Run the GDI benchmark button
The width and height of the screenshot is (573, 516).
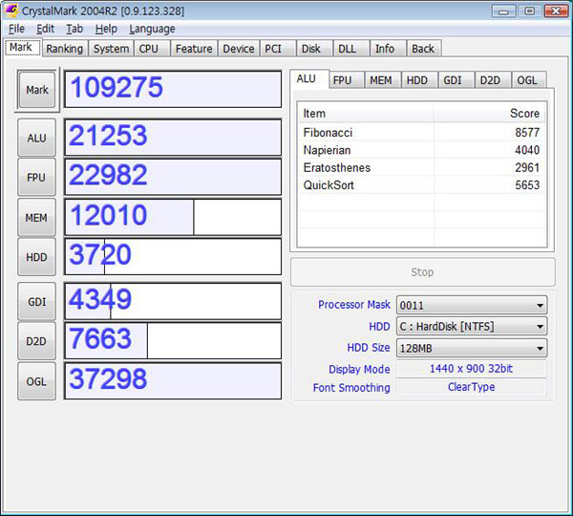(x=36, y=302)
